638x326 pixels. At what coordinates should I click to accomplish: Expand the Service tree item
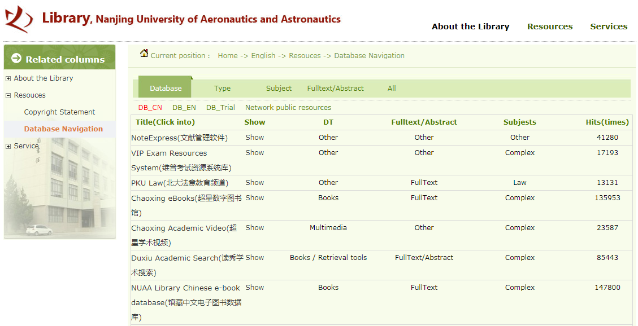tap(8, 146)
